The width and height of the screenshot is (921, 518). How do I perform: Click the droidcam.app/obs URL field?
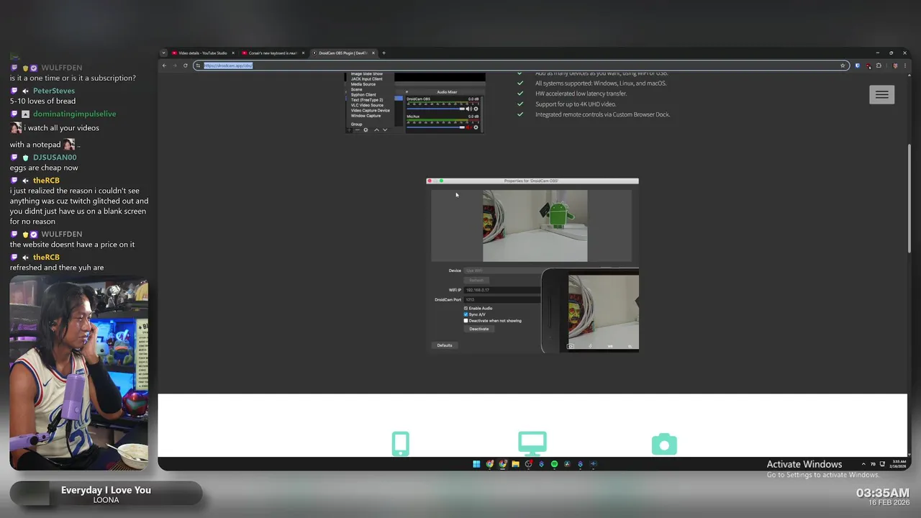(x=521, y=65)
